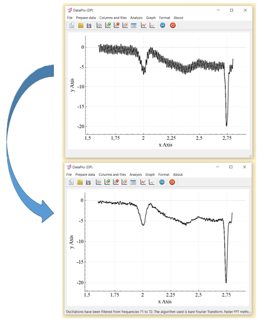This screenshot has height=321, width=260.
Task: Click plain graph icon in bottom window toolbar
Action: click(99, 182)
